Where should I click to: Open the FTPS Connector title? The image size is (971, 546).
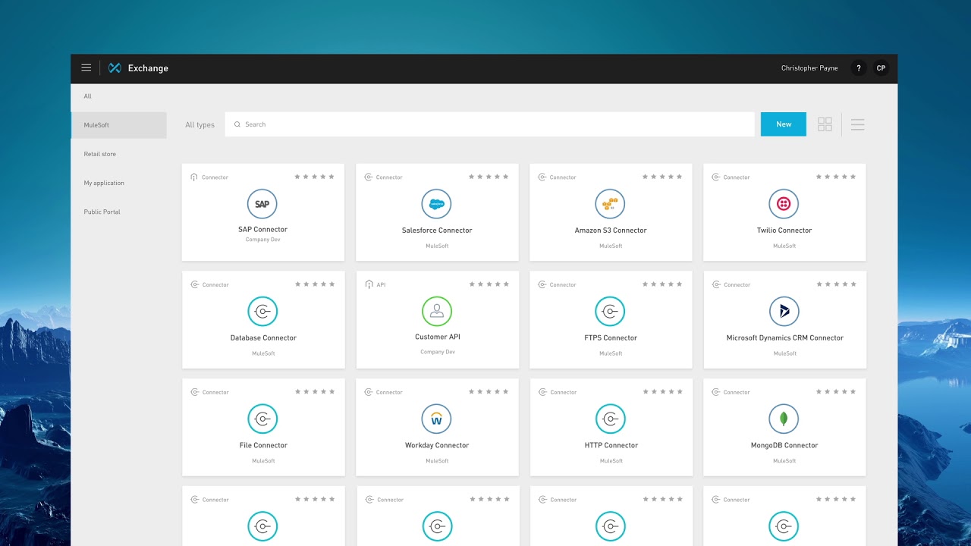[611, 338]
